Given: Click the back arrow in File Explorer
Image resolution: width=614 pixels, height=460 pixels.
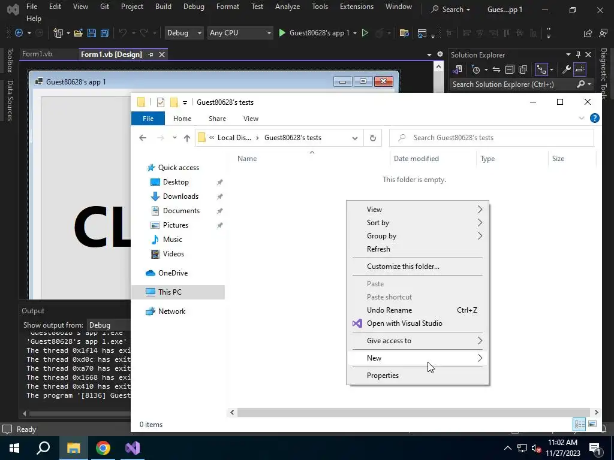Looking at the screenshot, I should coord(143,138).
